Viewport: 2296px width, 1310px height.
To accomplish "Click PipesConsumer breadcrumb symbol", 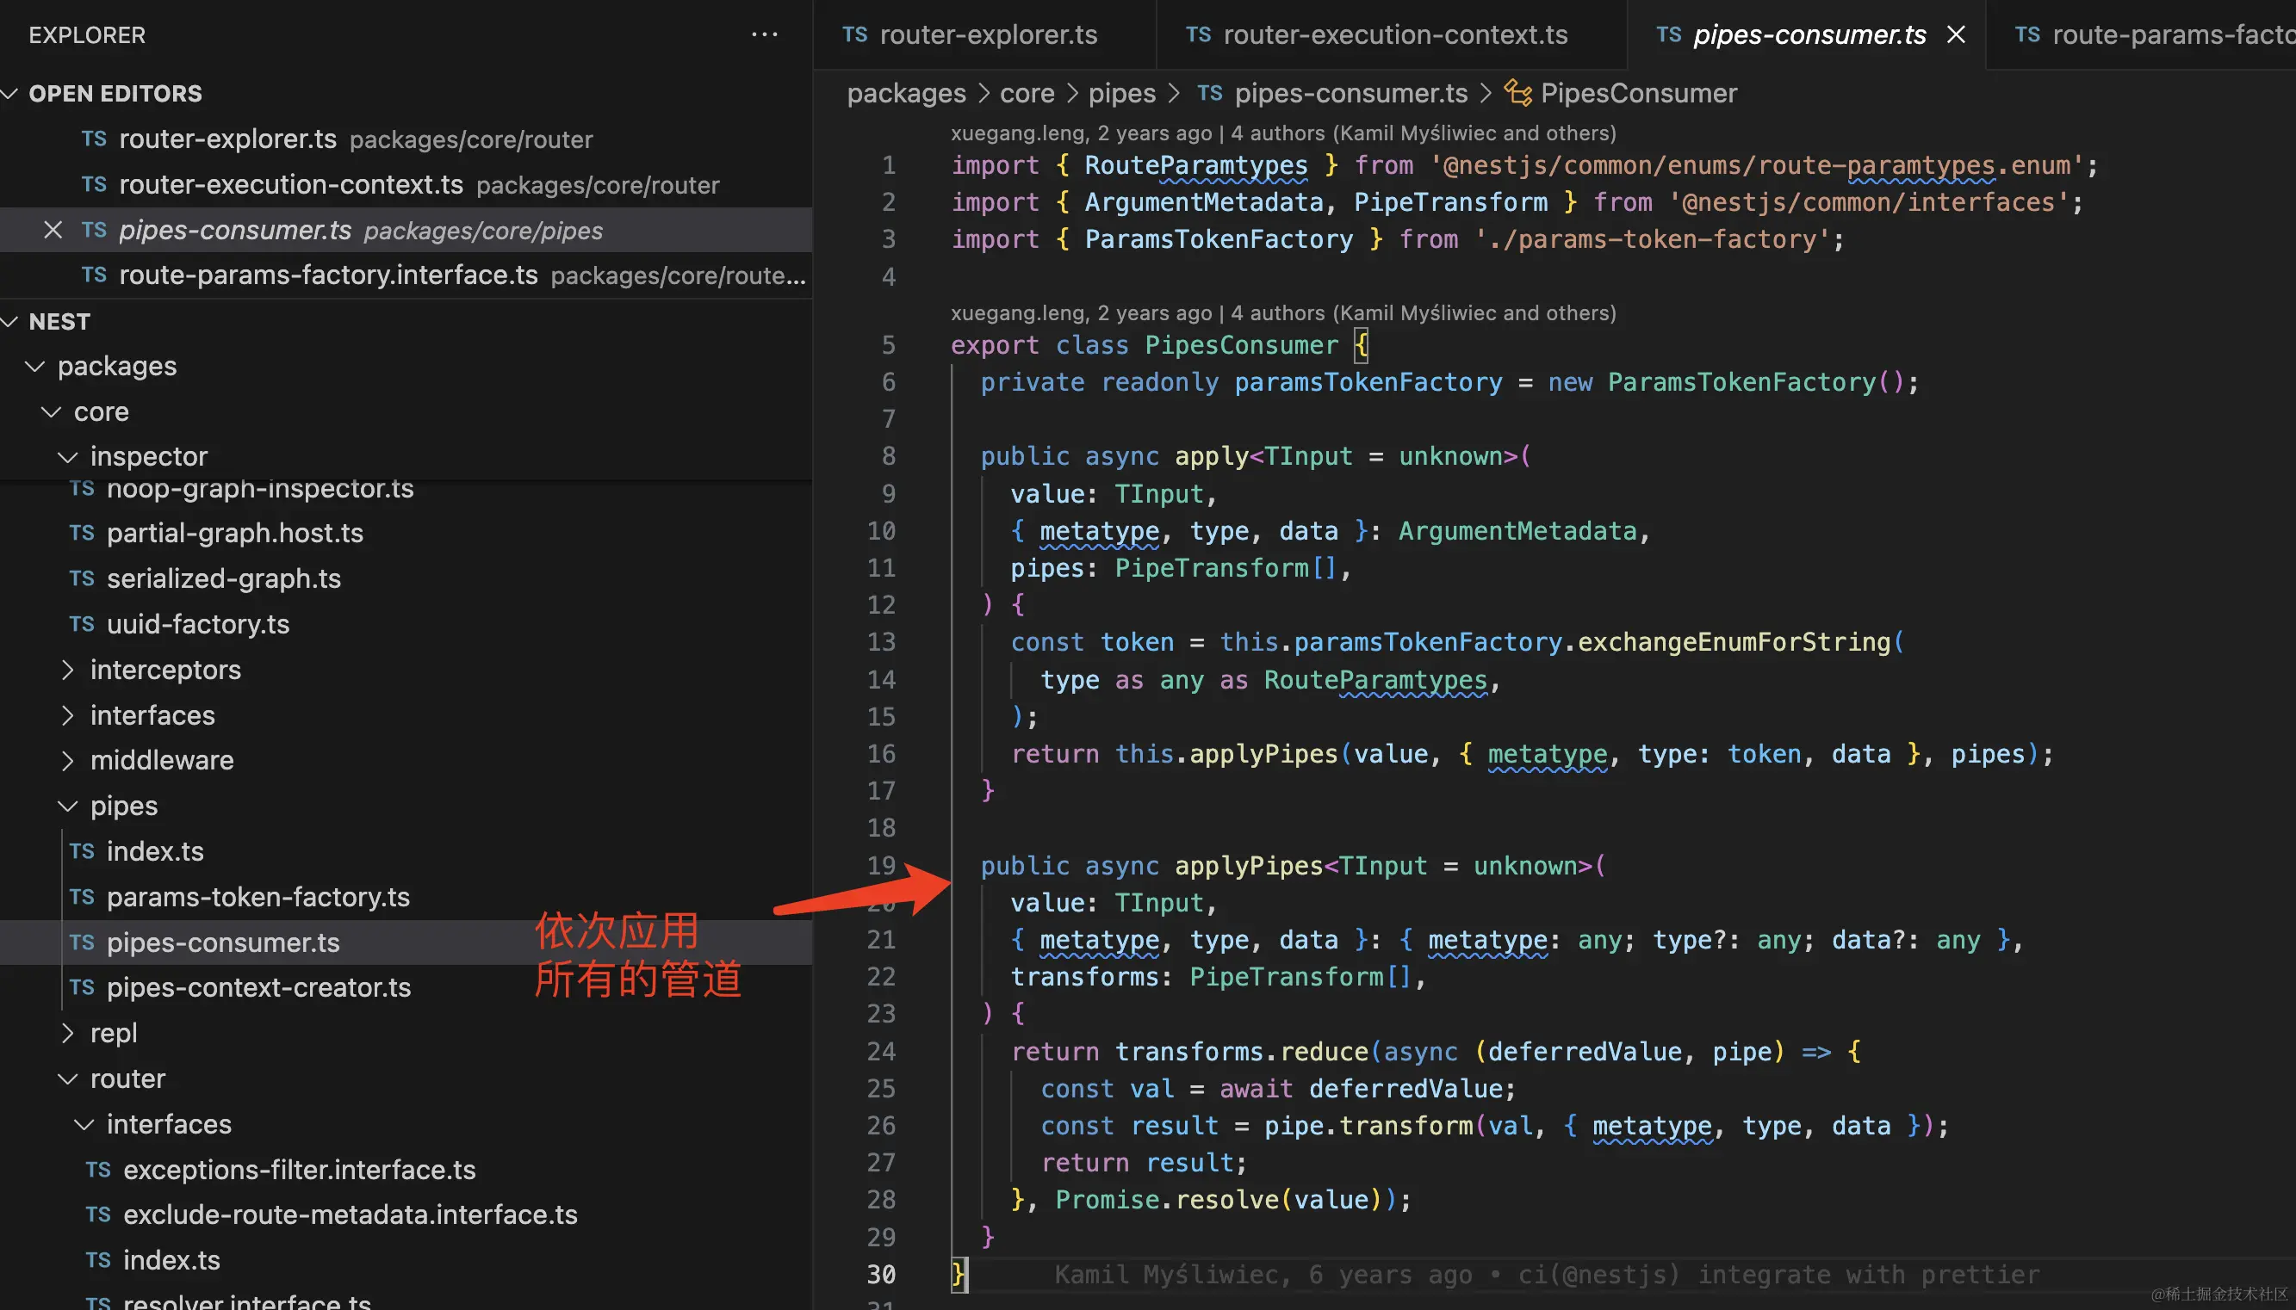I will [x=1638, y=93].
